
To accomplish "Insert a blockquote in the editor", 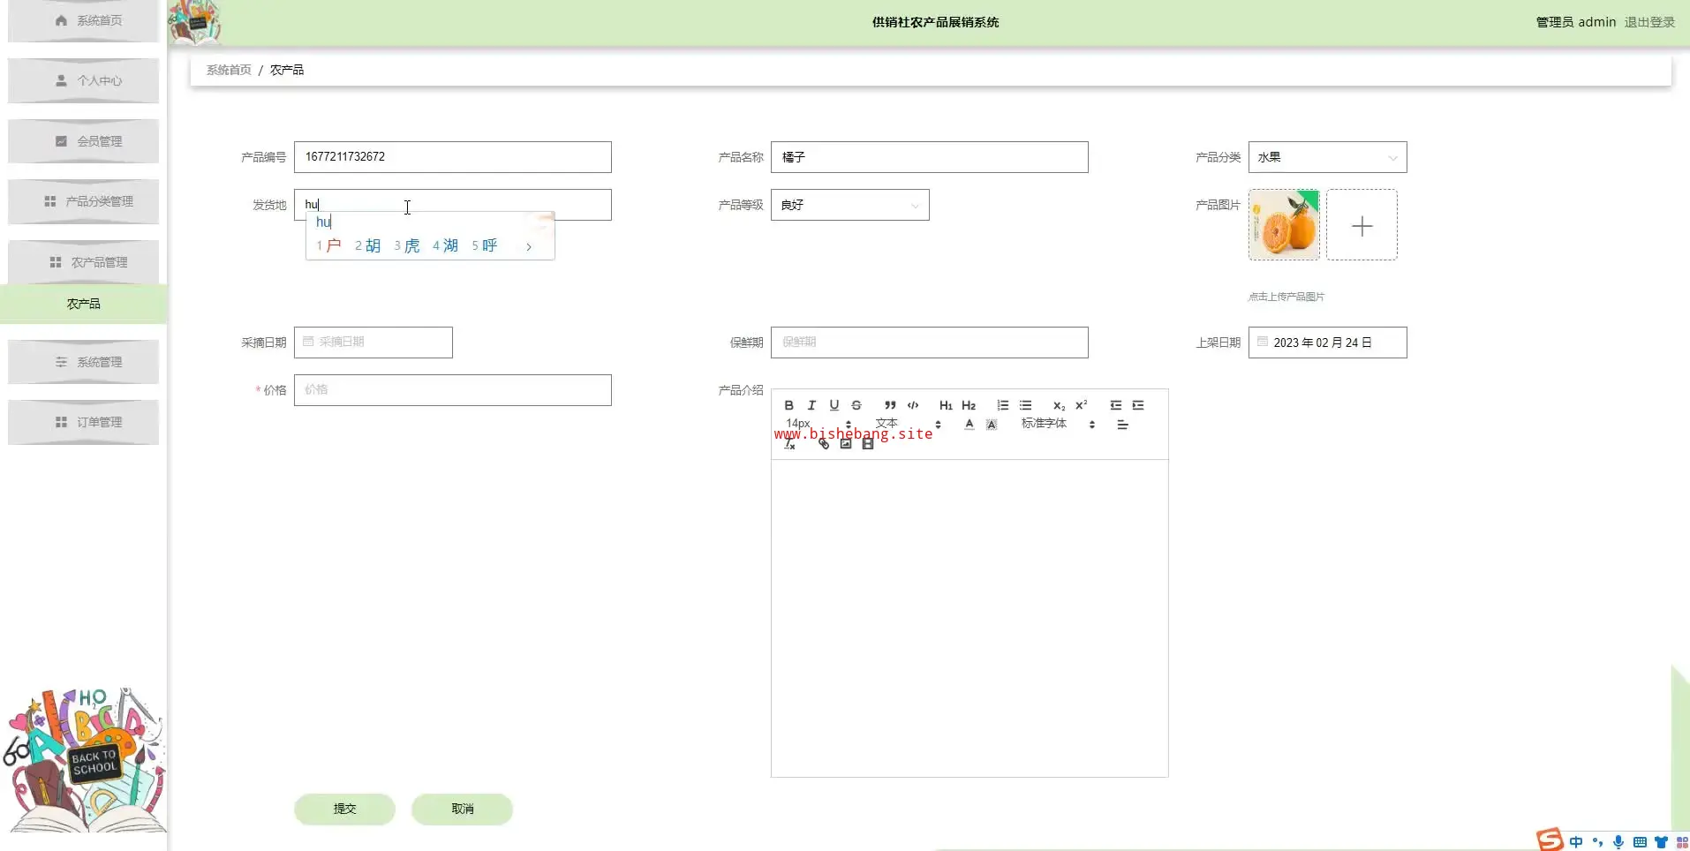I will pos(890,405).
